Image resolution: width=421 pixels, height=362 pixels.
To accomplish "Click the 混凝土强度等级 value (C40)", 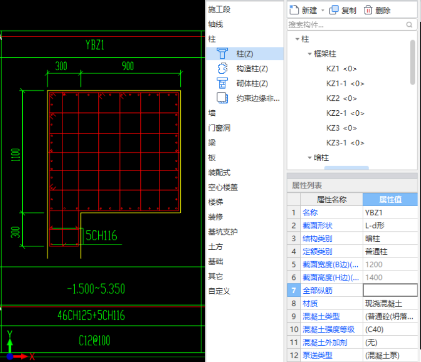I will (x=390, y=329).
